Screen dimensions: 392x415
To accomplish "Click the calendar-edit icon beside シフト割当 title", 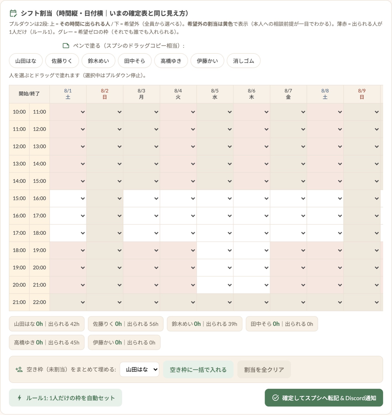I will point(13,13).
